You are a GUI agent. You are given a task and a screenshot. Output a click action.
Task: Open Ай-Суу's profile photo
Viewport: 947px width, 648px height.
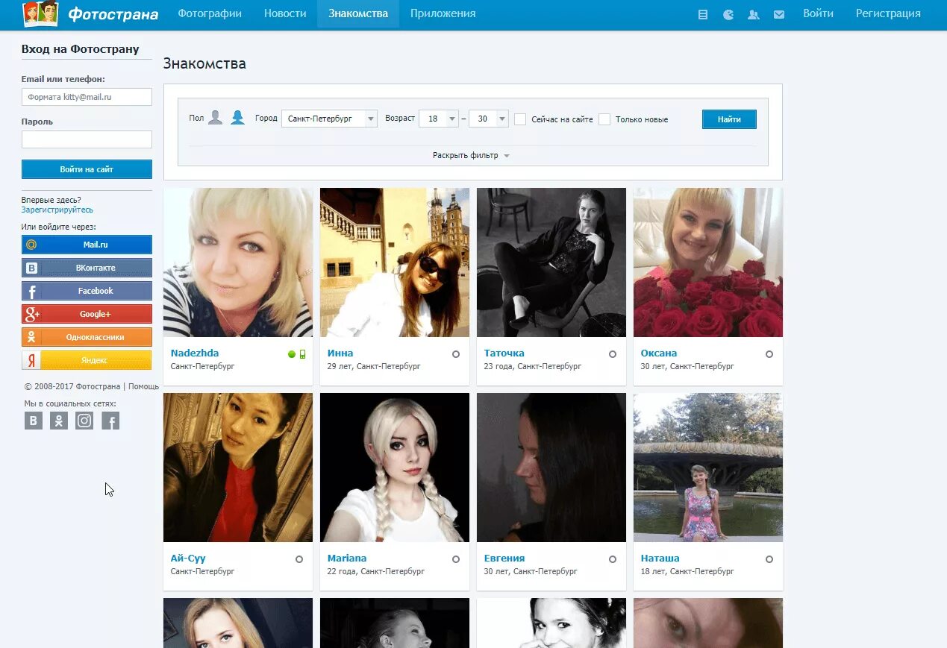(x=238, y=468)
